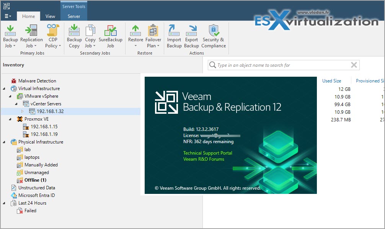
Task: Open the main hamburger application menu
Action: click(8, 16)
